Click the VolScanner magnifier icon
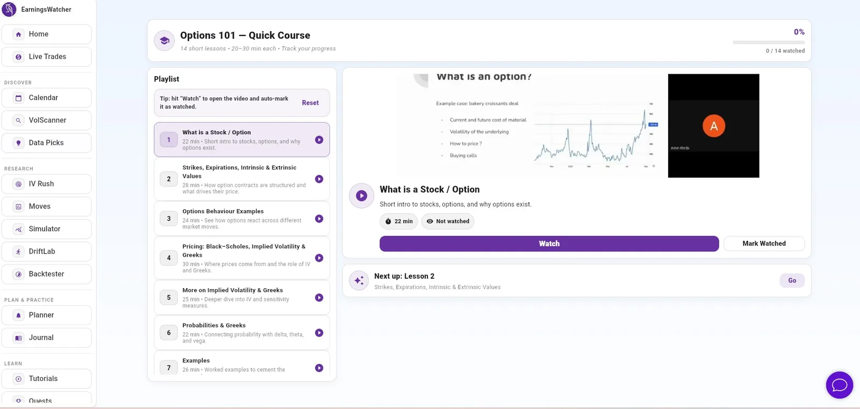 point(19,120)
